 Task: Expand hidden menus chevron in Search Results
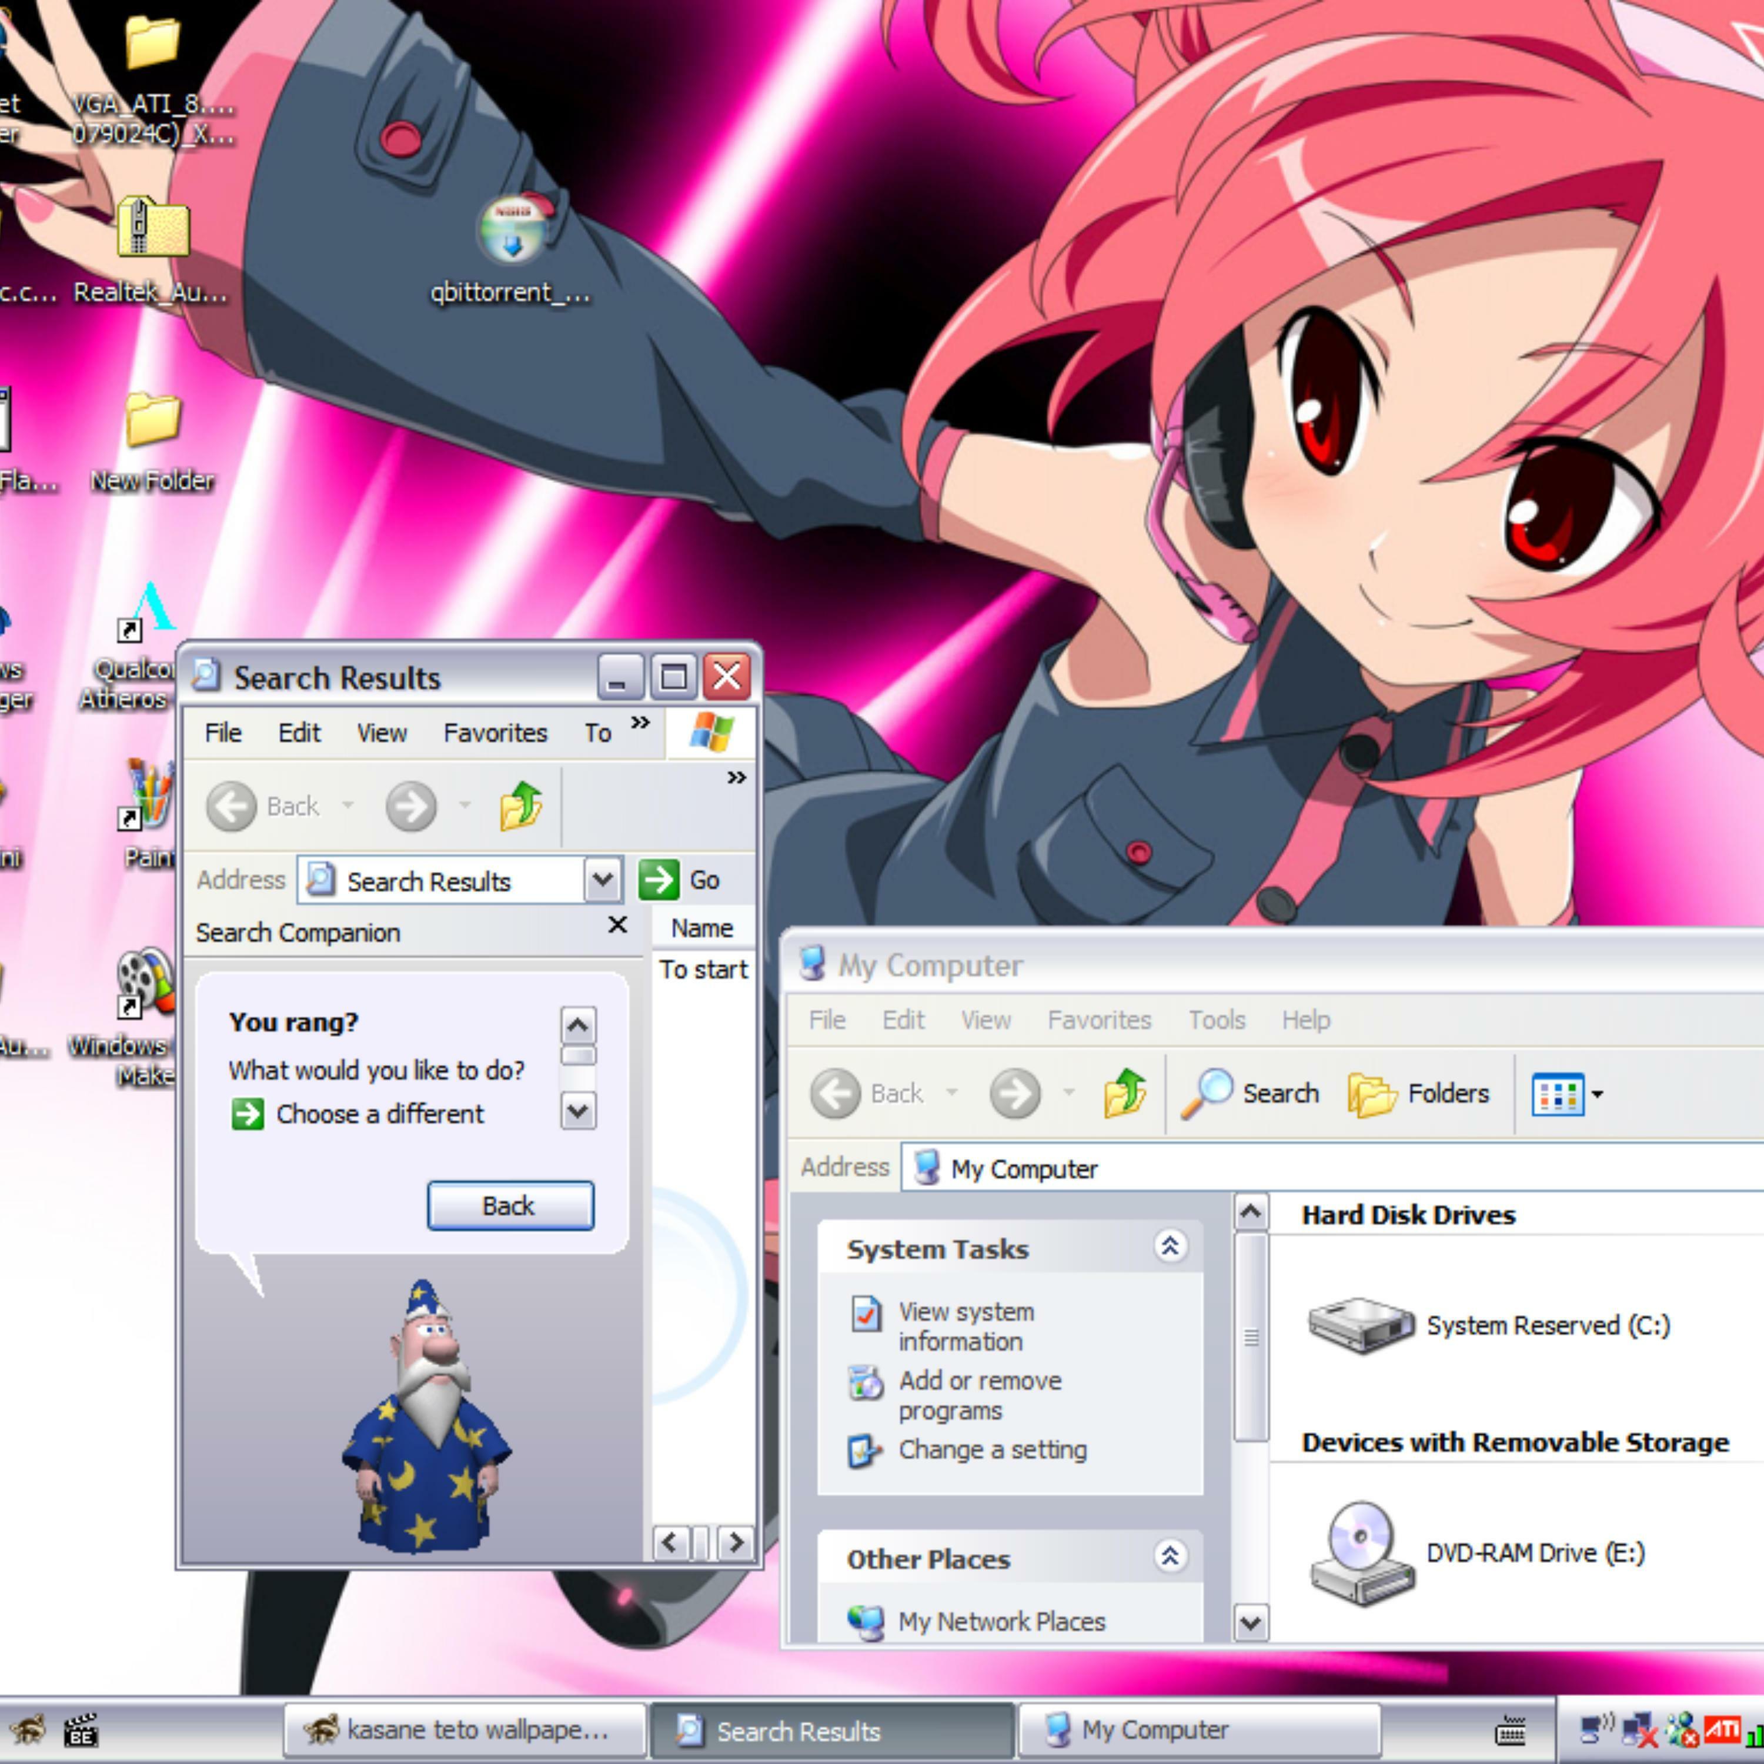click(x=640, y=722)
